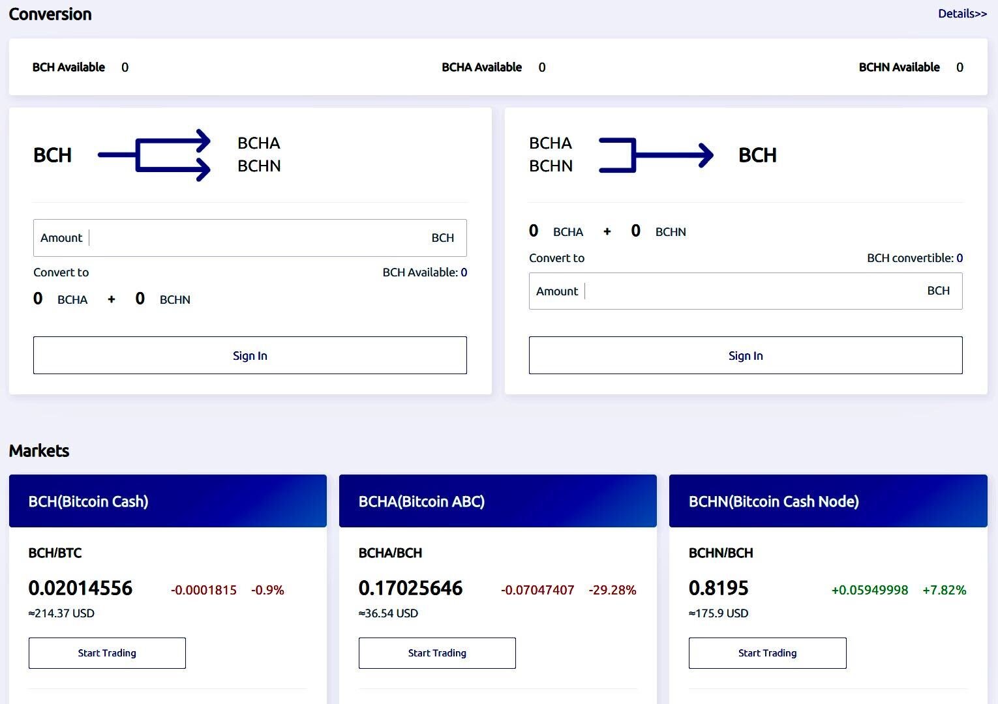Click the ≈214.37 USD value
This screenshot has height=704, width=998.
pos(61,613)
